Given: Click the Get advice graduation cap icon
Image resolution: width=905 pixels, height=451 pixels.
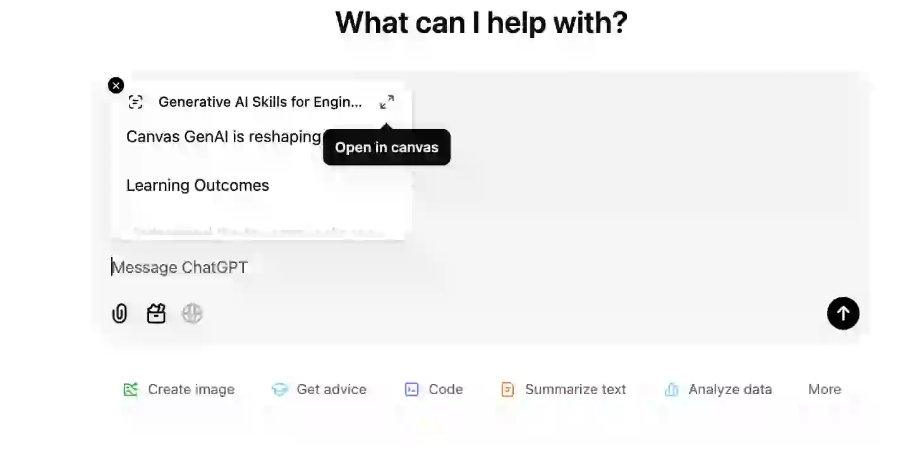Looking at the screenshot, I should tap(279, 390).
